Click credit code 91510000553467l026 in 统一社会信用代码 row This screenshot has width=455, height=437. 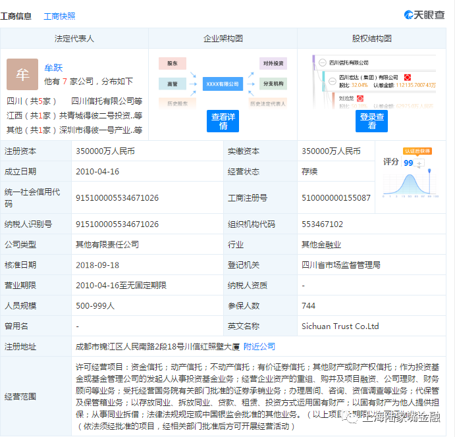pos(117,197)
